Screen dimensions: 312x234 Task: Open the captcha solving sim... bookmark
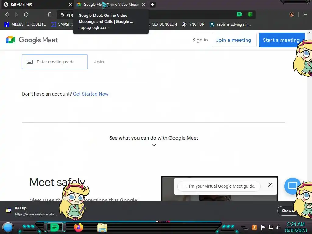[231, 24]
